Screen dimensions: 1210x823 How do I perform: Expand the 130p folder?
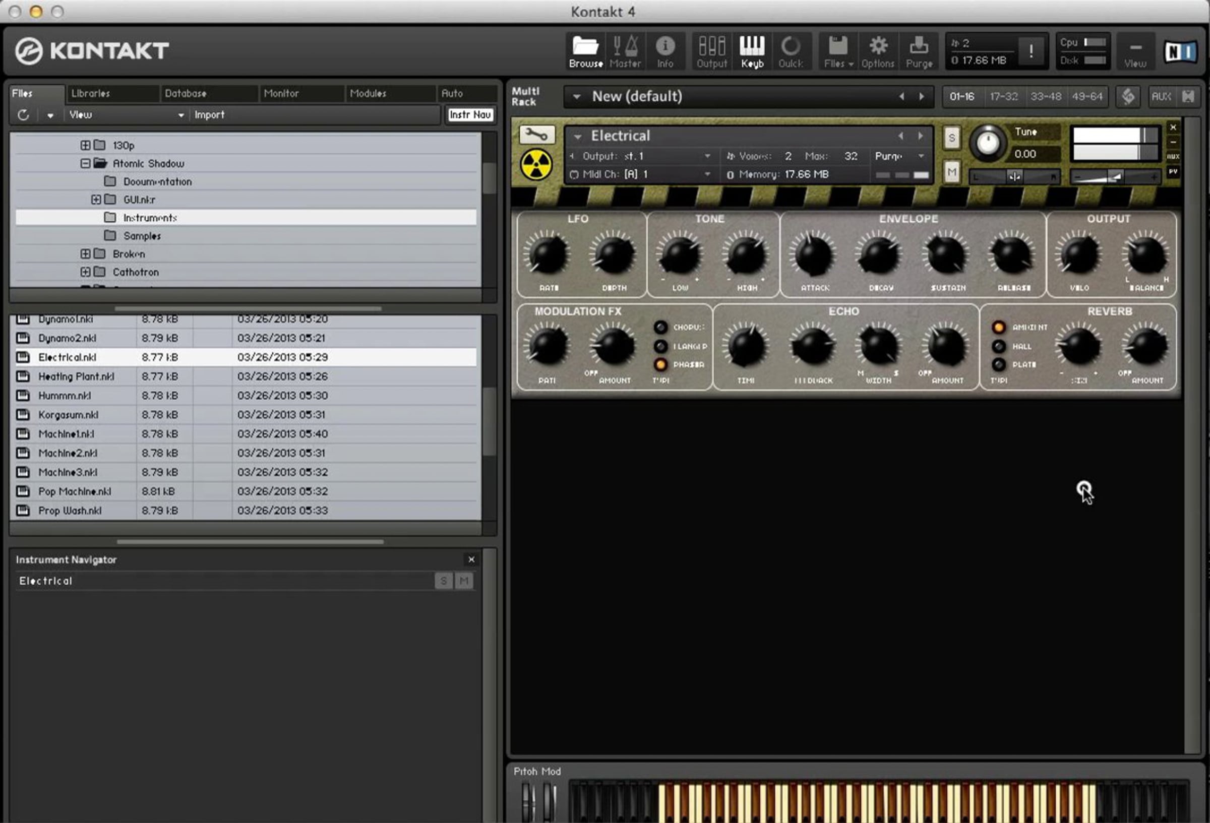tap(85, 145)
